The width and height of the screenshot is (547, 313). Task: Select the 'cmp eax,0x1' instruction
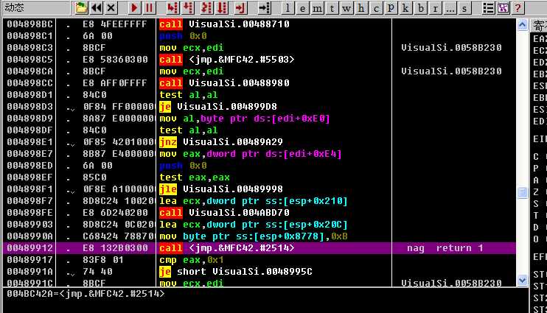coord(192,260)
